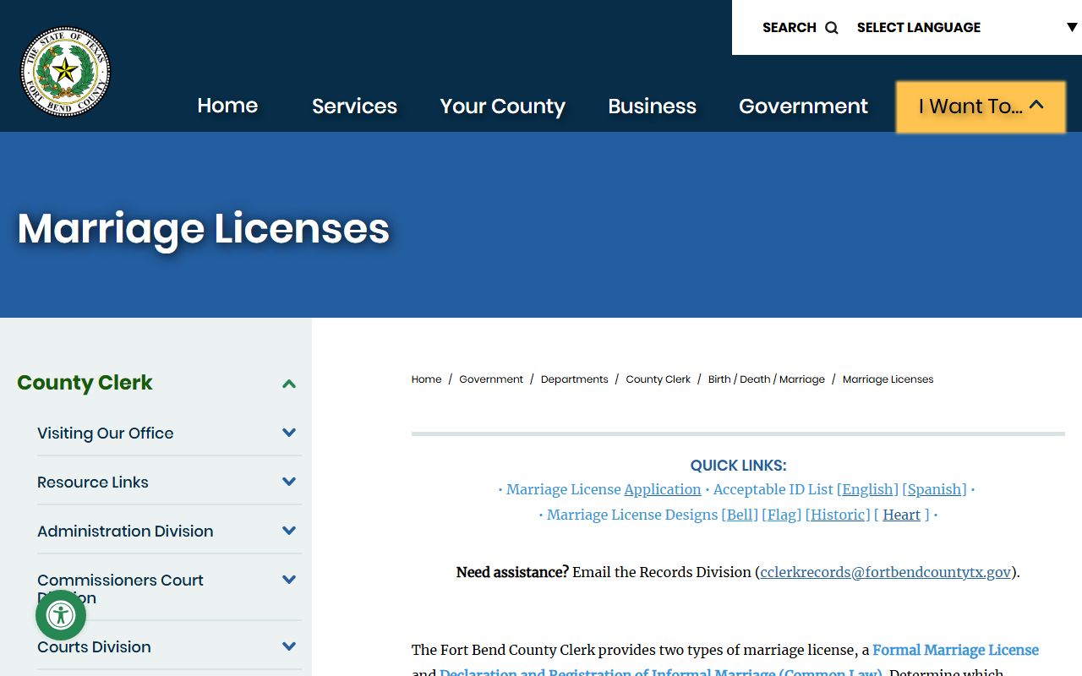
Task: Open County Clerk sidebar heading link
Action: 85,382
